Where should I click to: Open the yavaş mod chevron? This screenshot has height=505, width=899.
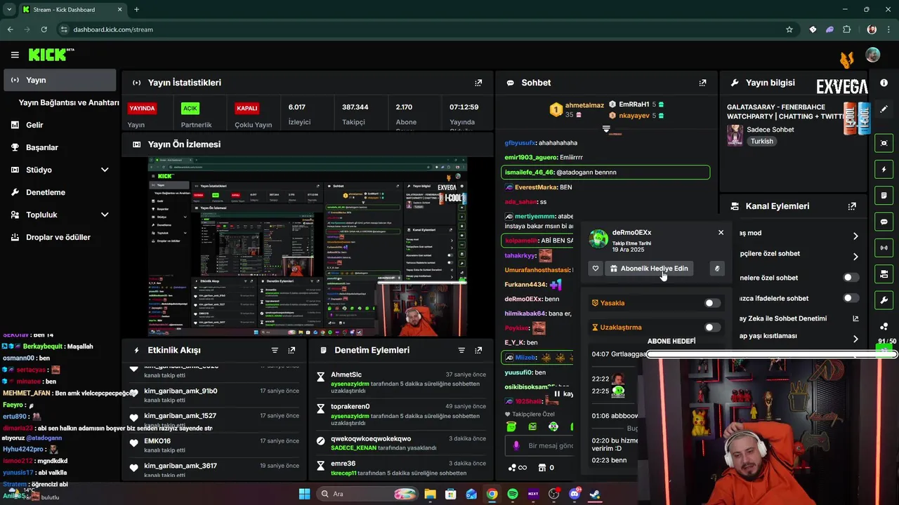pos(855,236)
